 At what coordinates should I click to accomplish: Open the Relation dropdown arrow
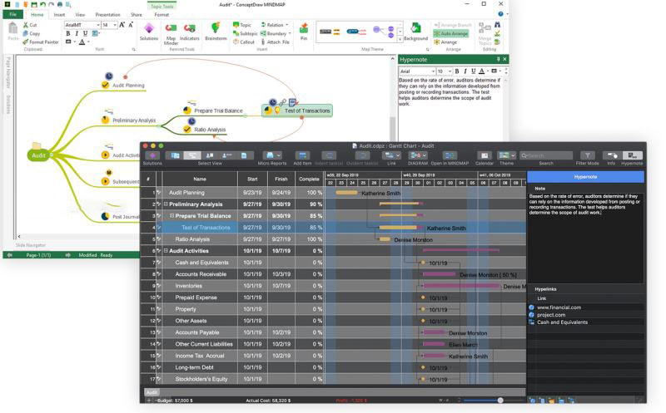point(286,25)
